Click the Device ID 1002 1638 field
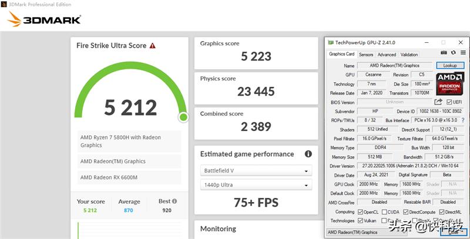This screenshot has height=239, width=470. pyautogui.click(x=440, y=111)
